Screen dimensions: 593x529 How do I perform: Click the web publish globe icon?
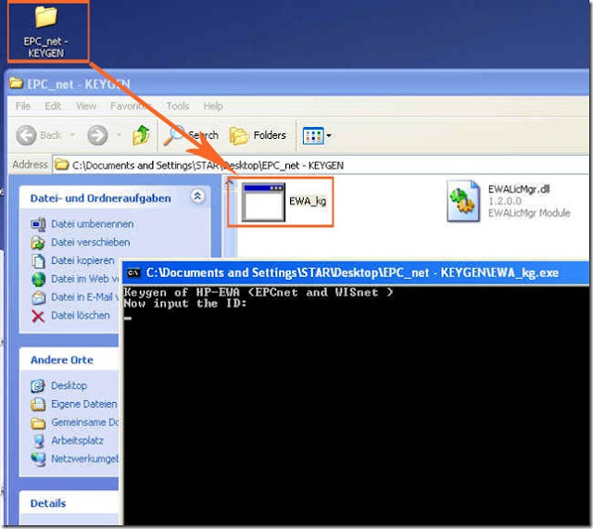point(38,279)
